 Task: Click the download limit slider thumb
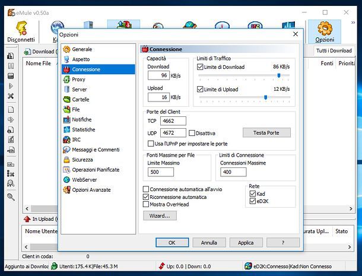(x=279, y=75)
